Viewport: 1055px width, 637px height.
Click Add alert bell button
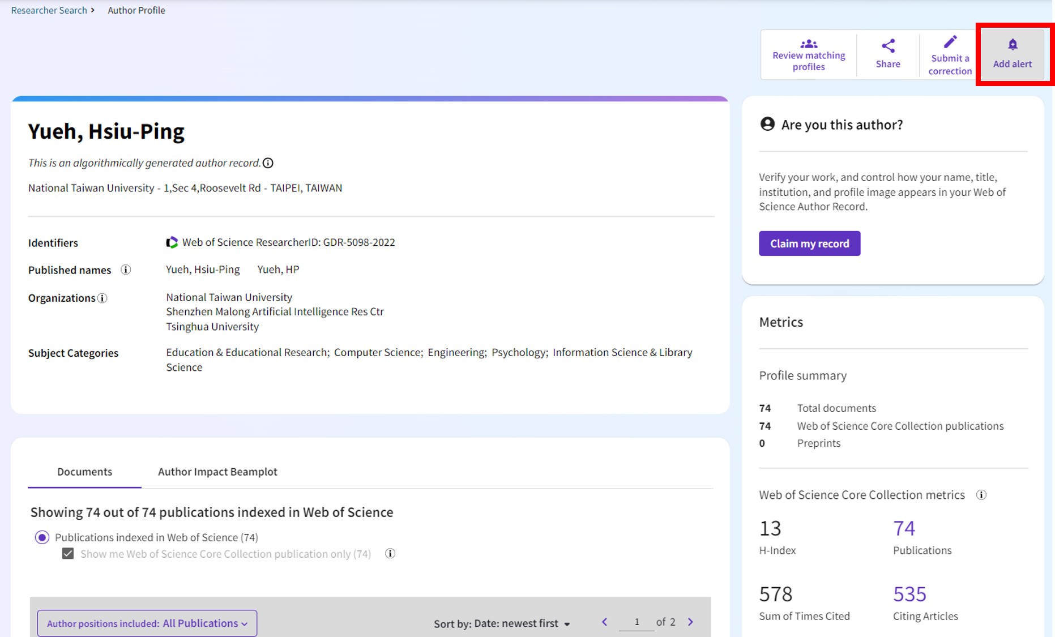point(1013,54)
